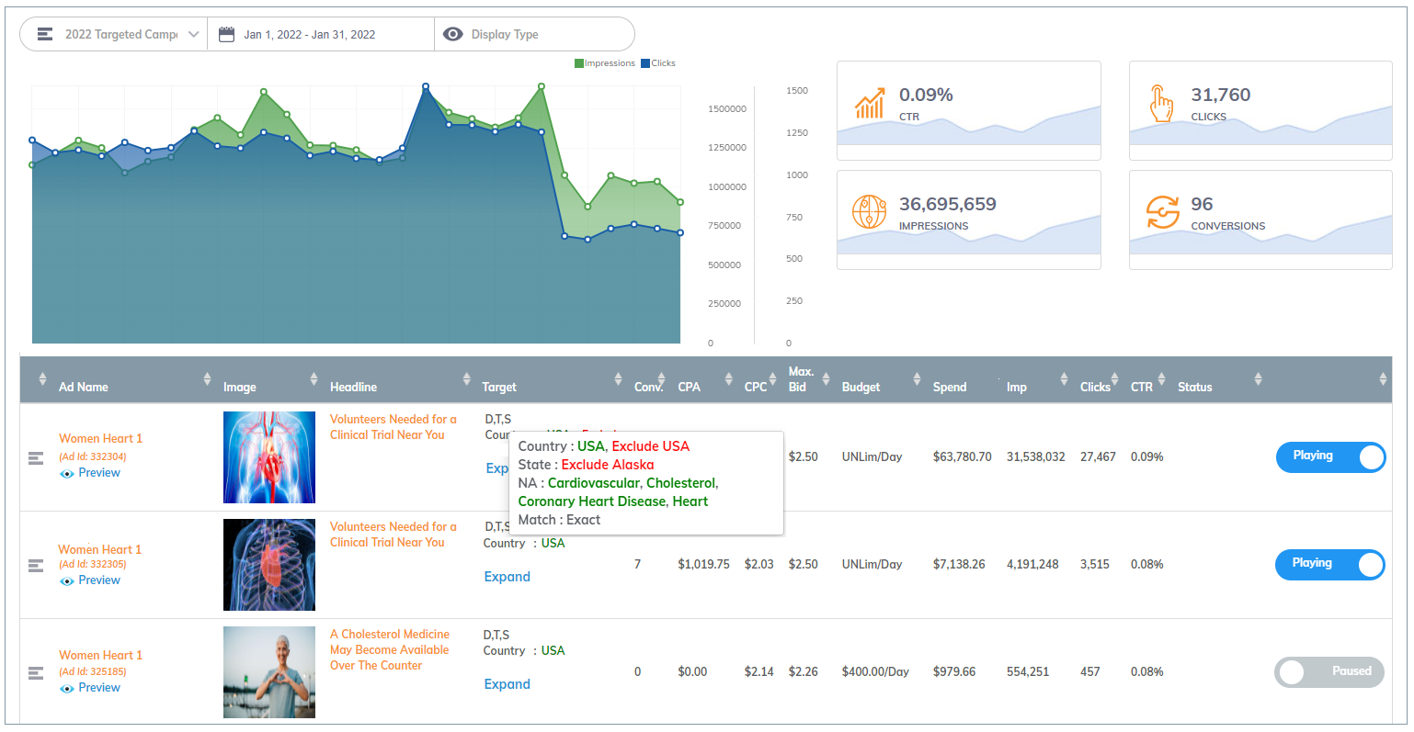Screen dimensions: 1414x732
Task: Open the 0.09% CTR stat card
Action: click(x=968, y=110)
